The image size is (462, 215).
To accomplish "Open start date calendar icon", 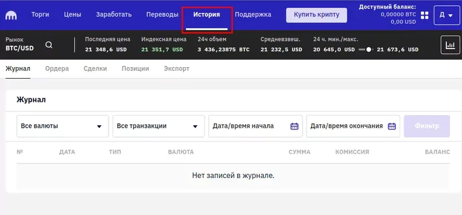I will point(295,126).
